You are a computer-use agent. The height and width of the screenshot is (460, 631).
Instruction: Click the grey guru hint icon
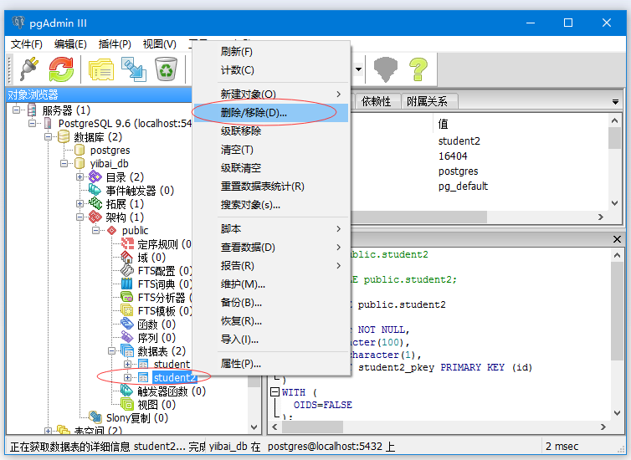pyautogui.click(x=383, y=69)
